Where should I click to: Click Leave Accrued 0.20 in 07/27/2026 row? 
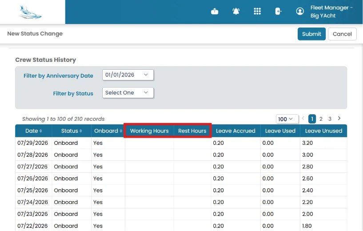(218, 167)
